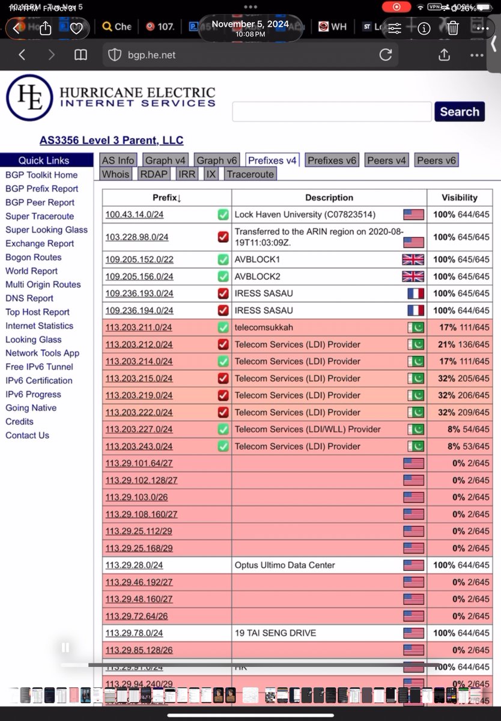Select the Prefixes v4 tab
The height and width of the screenshot is (721, 501).
273,160
